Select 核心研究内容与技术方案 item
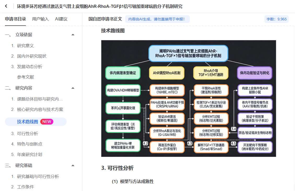295x191 pixels. point(40,110)
